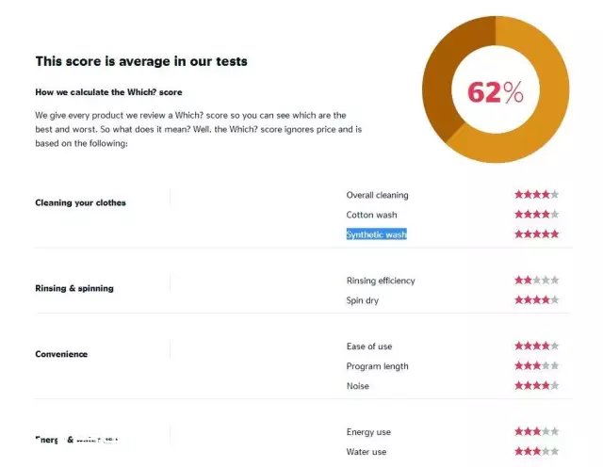Click the Rinsing efficiency label
The image size is (603, 467).
click(x=381, y=281)
